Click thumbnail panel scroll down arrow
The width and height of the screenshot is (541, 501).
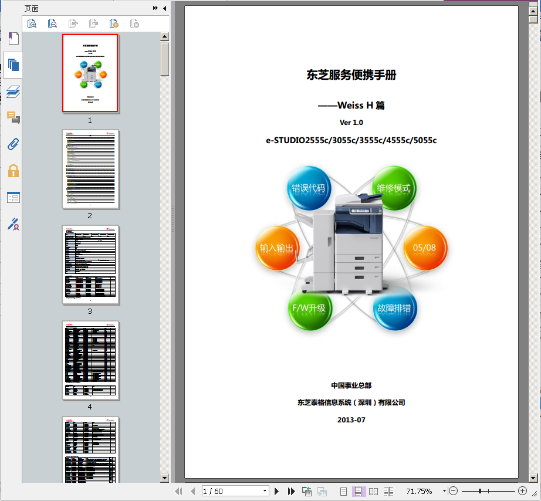164,478
